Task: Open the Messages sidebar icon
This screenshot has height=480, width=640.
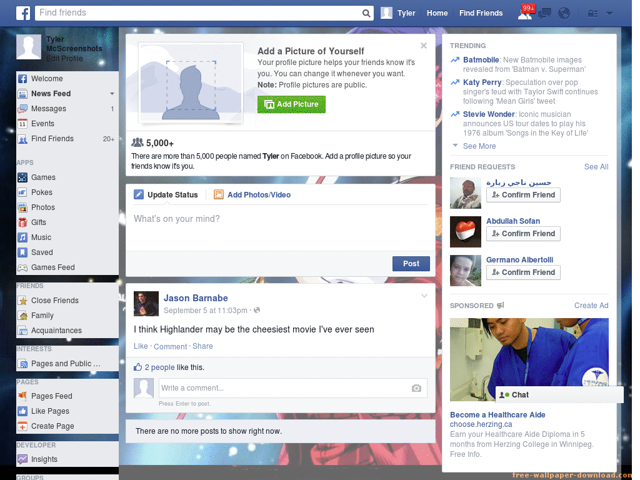Action: 22,109
